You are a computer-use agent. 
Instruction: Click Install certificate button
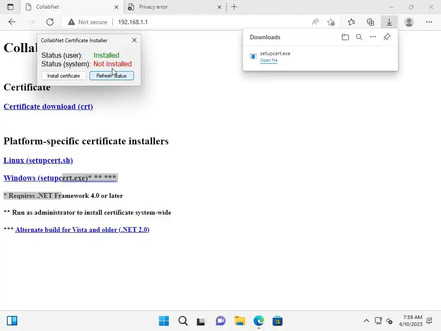tap(64, 76)
